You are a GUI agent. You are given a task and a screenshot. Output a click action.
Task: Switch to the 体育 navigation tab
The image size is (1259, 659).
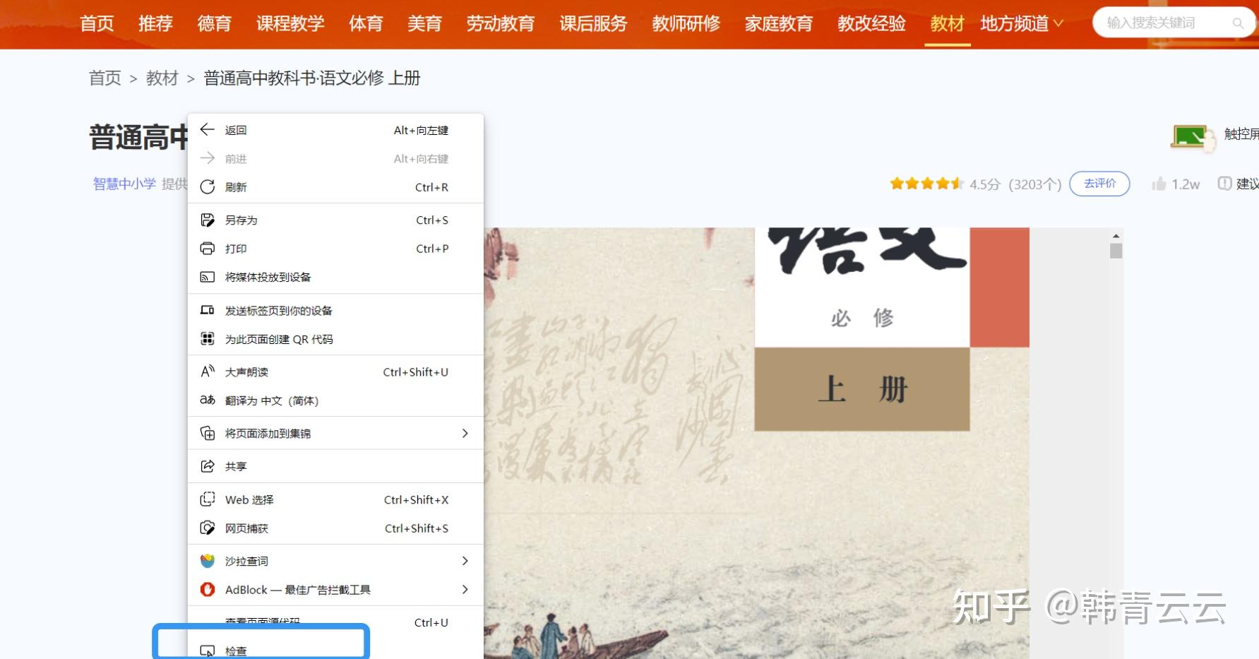point(366,23)
